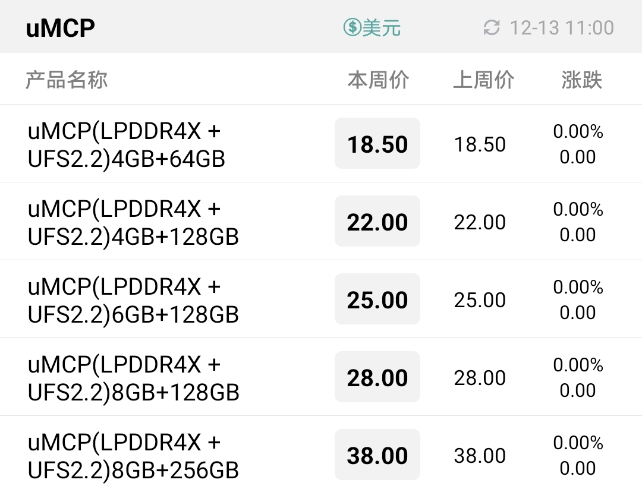Click the 12-13 11:00 update timestamp
This screenshot has height=489, width=642.
click(x=562, y=28)
